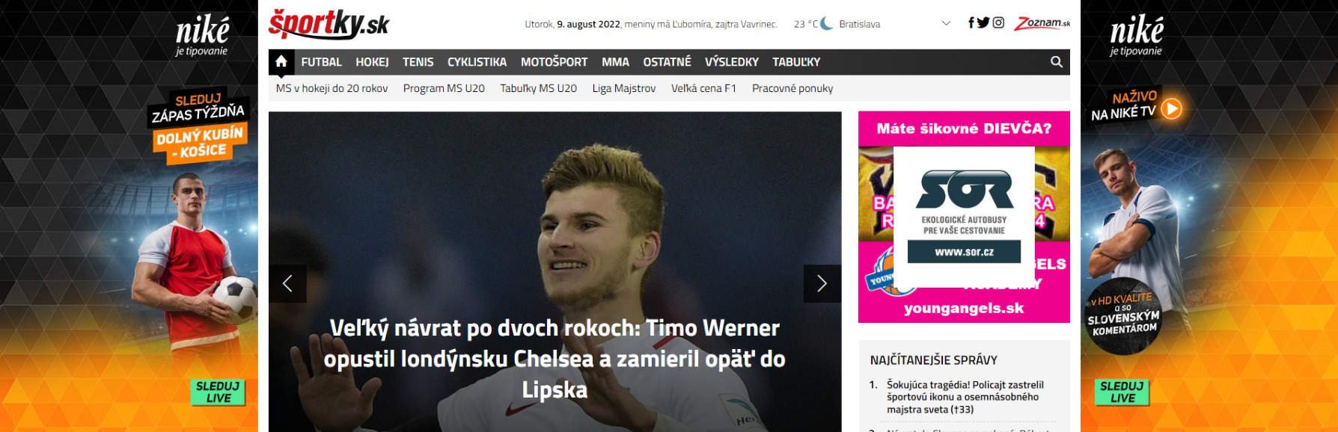Open the Timo Werner headline article

click(x=555, y=359)
